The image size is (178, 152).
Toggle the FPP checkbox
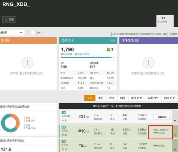[33, 33]
